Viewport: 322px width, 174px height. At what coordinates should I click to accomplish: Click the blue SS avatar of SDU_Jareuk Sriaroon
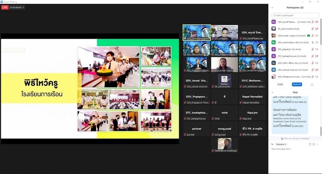click(x=274, y=70)
